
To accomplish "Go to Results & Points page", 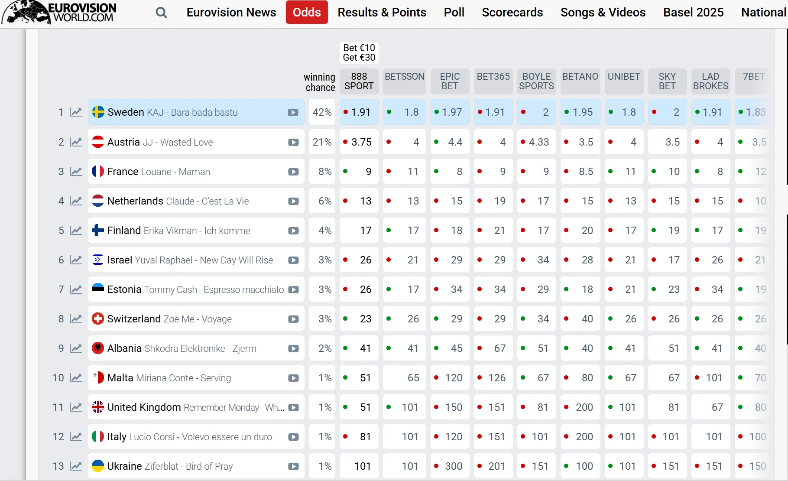I will pos(382,13).
